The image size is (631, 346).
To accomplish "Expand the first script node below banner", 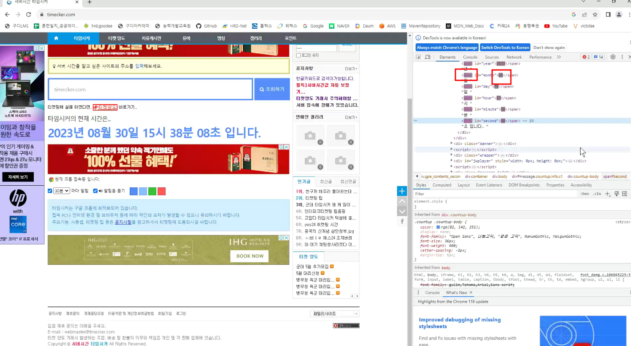I will (x=452, y=149).
